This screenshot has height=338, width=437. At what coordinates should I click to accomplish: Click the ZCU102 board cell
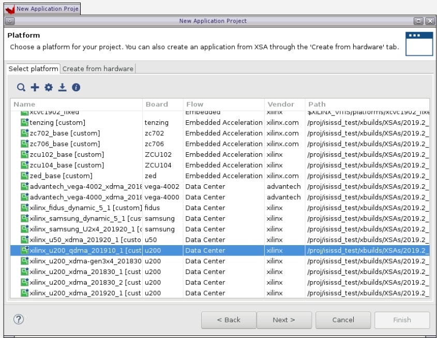click(x=158, y=154)
